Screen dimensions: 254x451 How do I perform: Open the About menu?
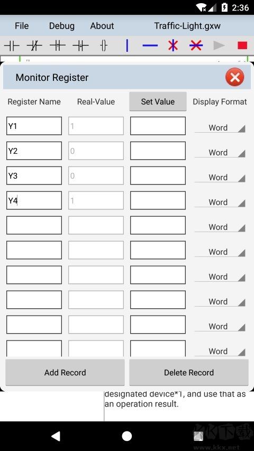[102, 26]
